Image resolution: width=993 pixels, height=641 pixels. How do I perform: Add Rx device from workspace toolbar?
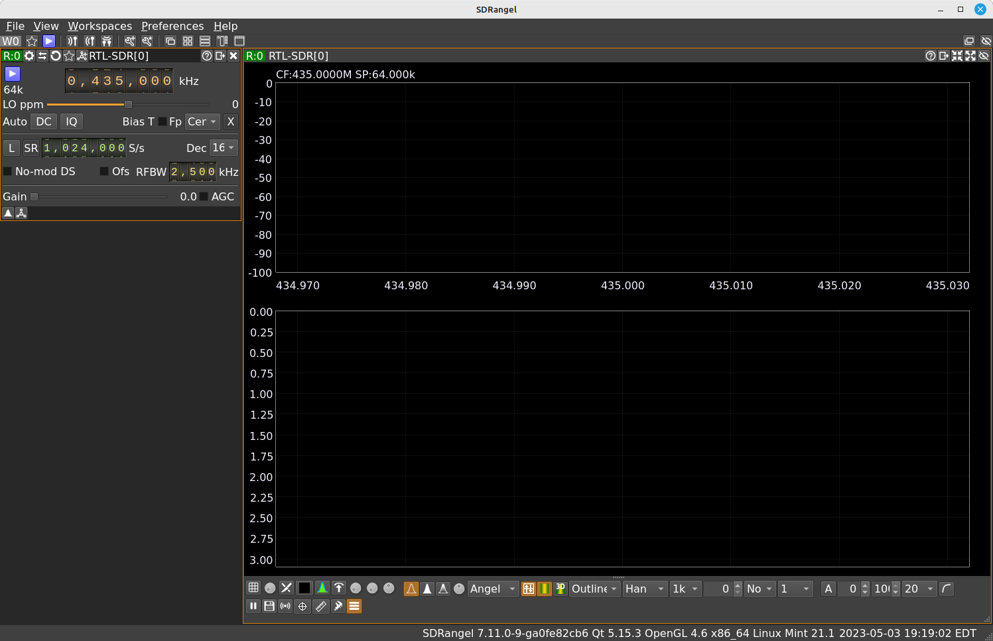click(x=72, y=41)
